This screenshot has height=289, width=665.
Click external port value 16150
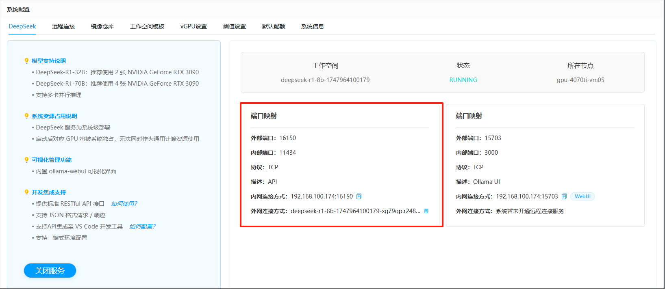click(x=287, y=138)
